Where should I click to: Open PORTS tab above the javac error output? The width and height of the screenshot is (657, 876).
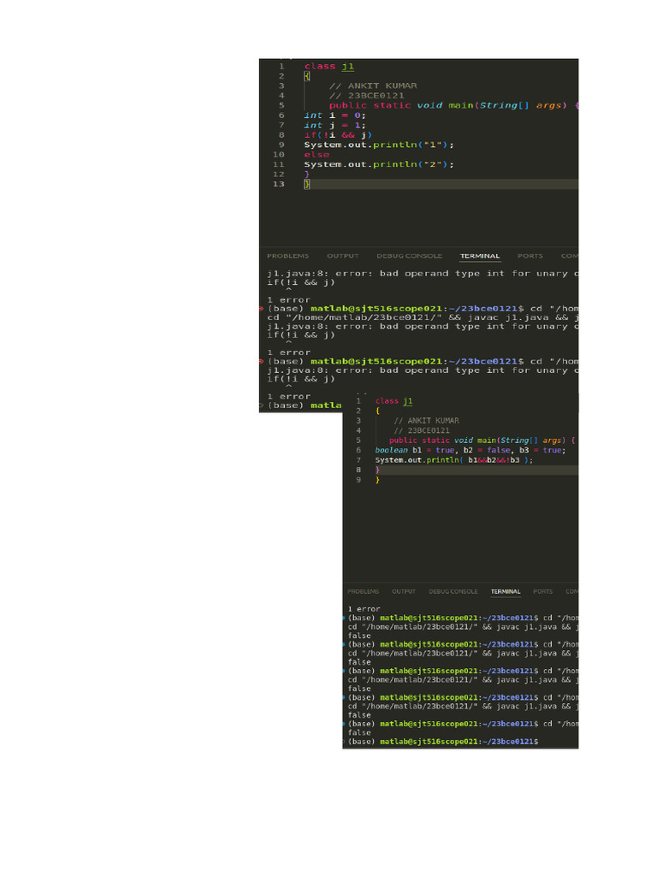530,256
